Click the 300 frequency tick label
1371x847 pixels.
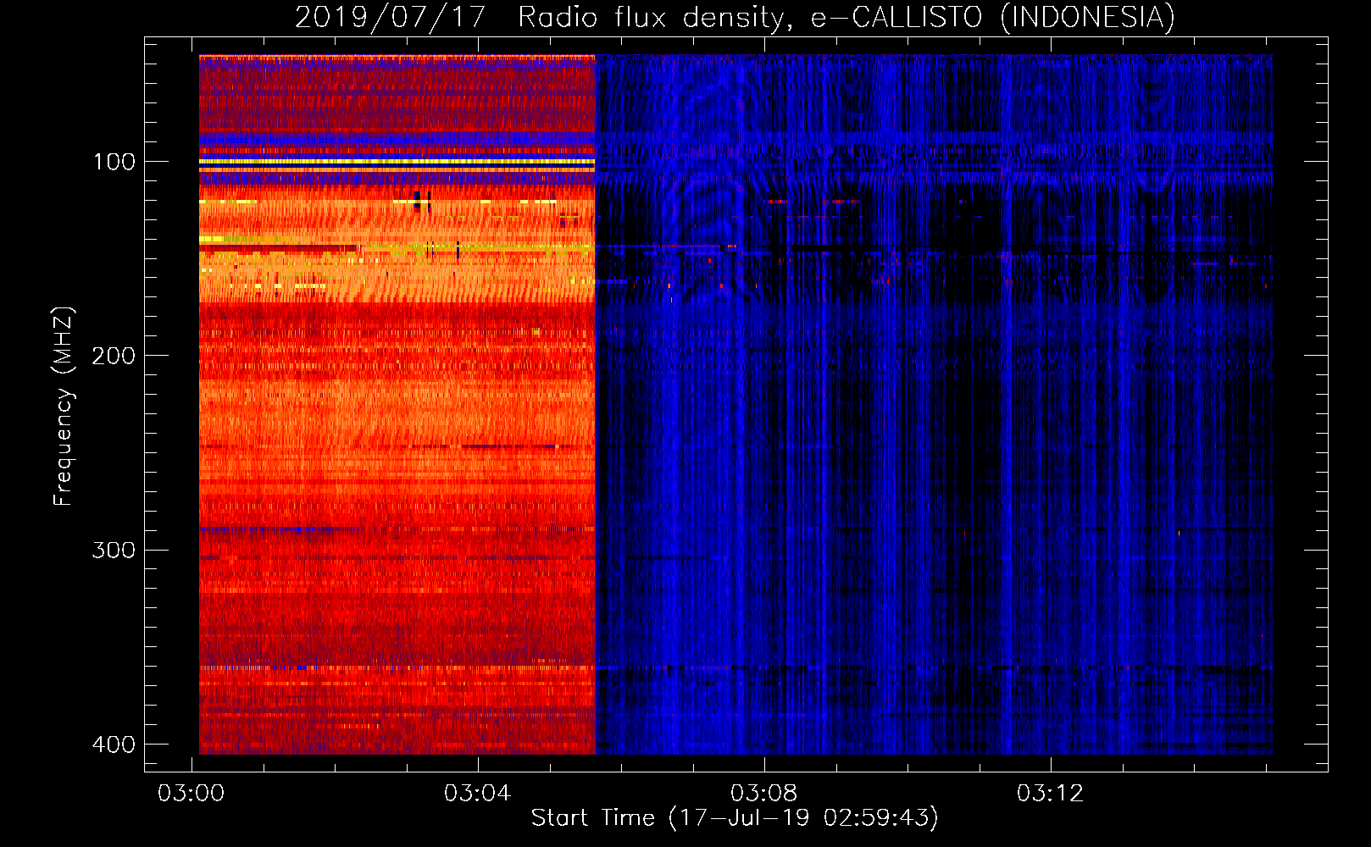(114, 551)
